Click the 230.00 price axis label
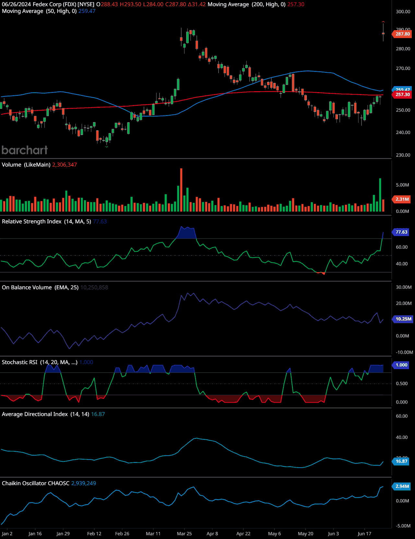 coord(403,155)
